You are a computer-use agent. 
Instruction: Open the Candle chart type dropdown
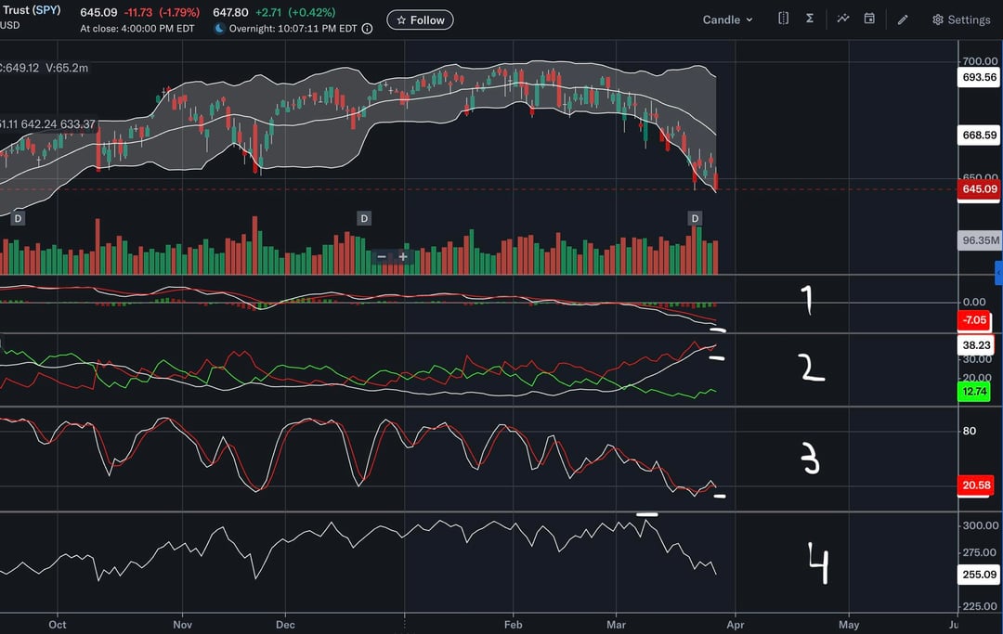[727, 19]
